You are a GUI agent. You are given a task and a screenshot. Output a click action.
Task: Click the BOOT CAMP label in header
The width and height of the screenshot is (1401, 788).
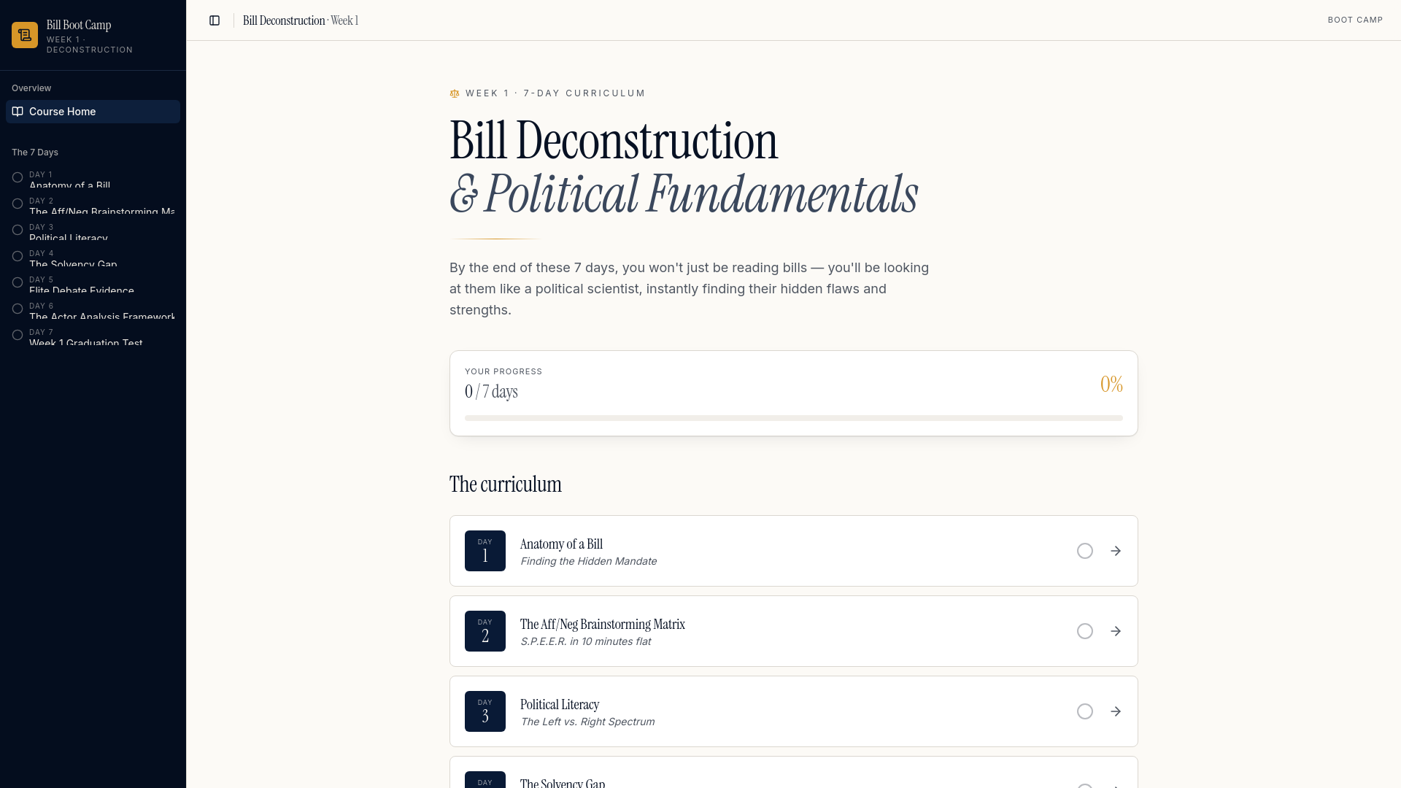(1355, 20)
